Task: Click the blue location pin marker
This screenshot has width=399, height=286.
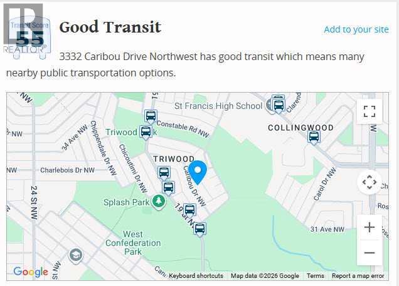Action: pos(198,171)
